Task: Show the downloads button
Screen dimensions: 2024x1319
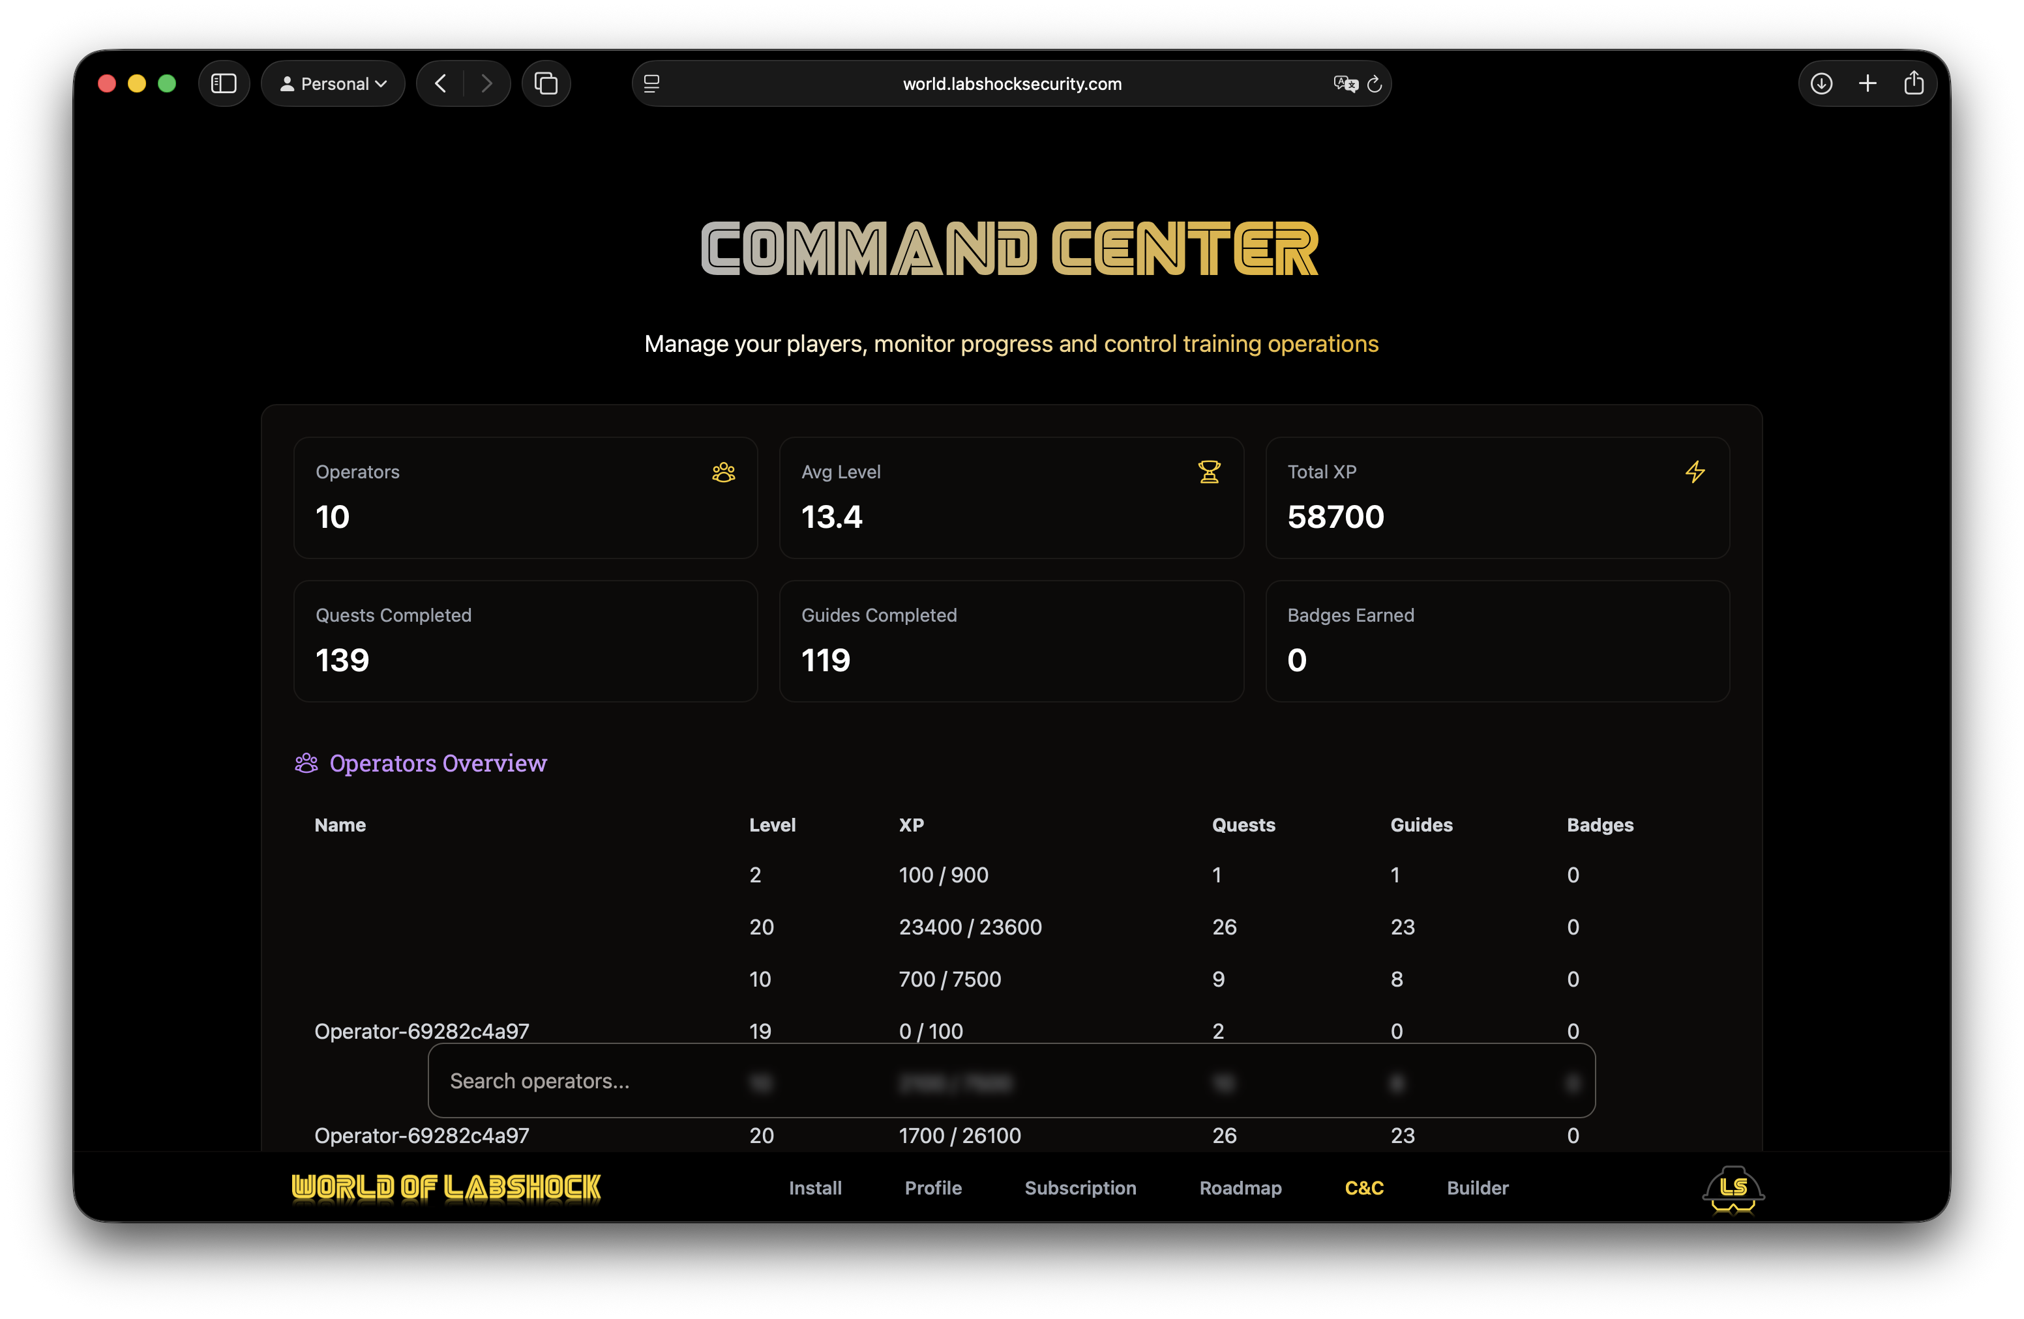Action: point(1822,83)
